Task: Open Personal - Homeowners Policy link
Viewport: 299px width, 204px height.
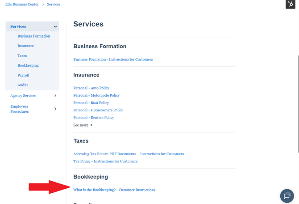Action: 98,110
